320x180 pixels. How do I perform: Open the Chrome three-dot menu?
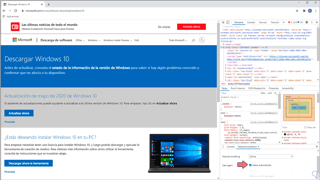click(x=316, y=11)
